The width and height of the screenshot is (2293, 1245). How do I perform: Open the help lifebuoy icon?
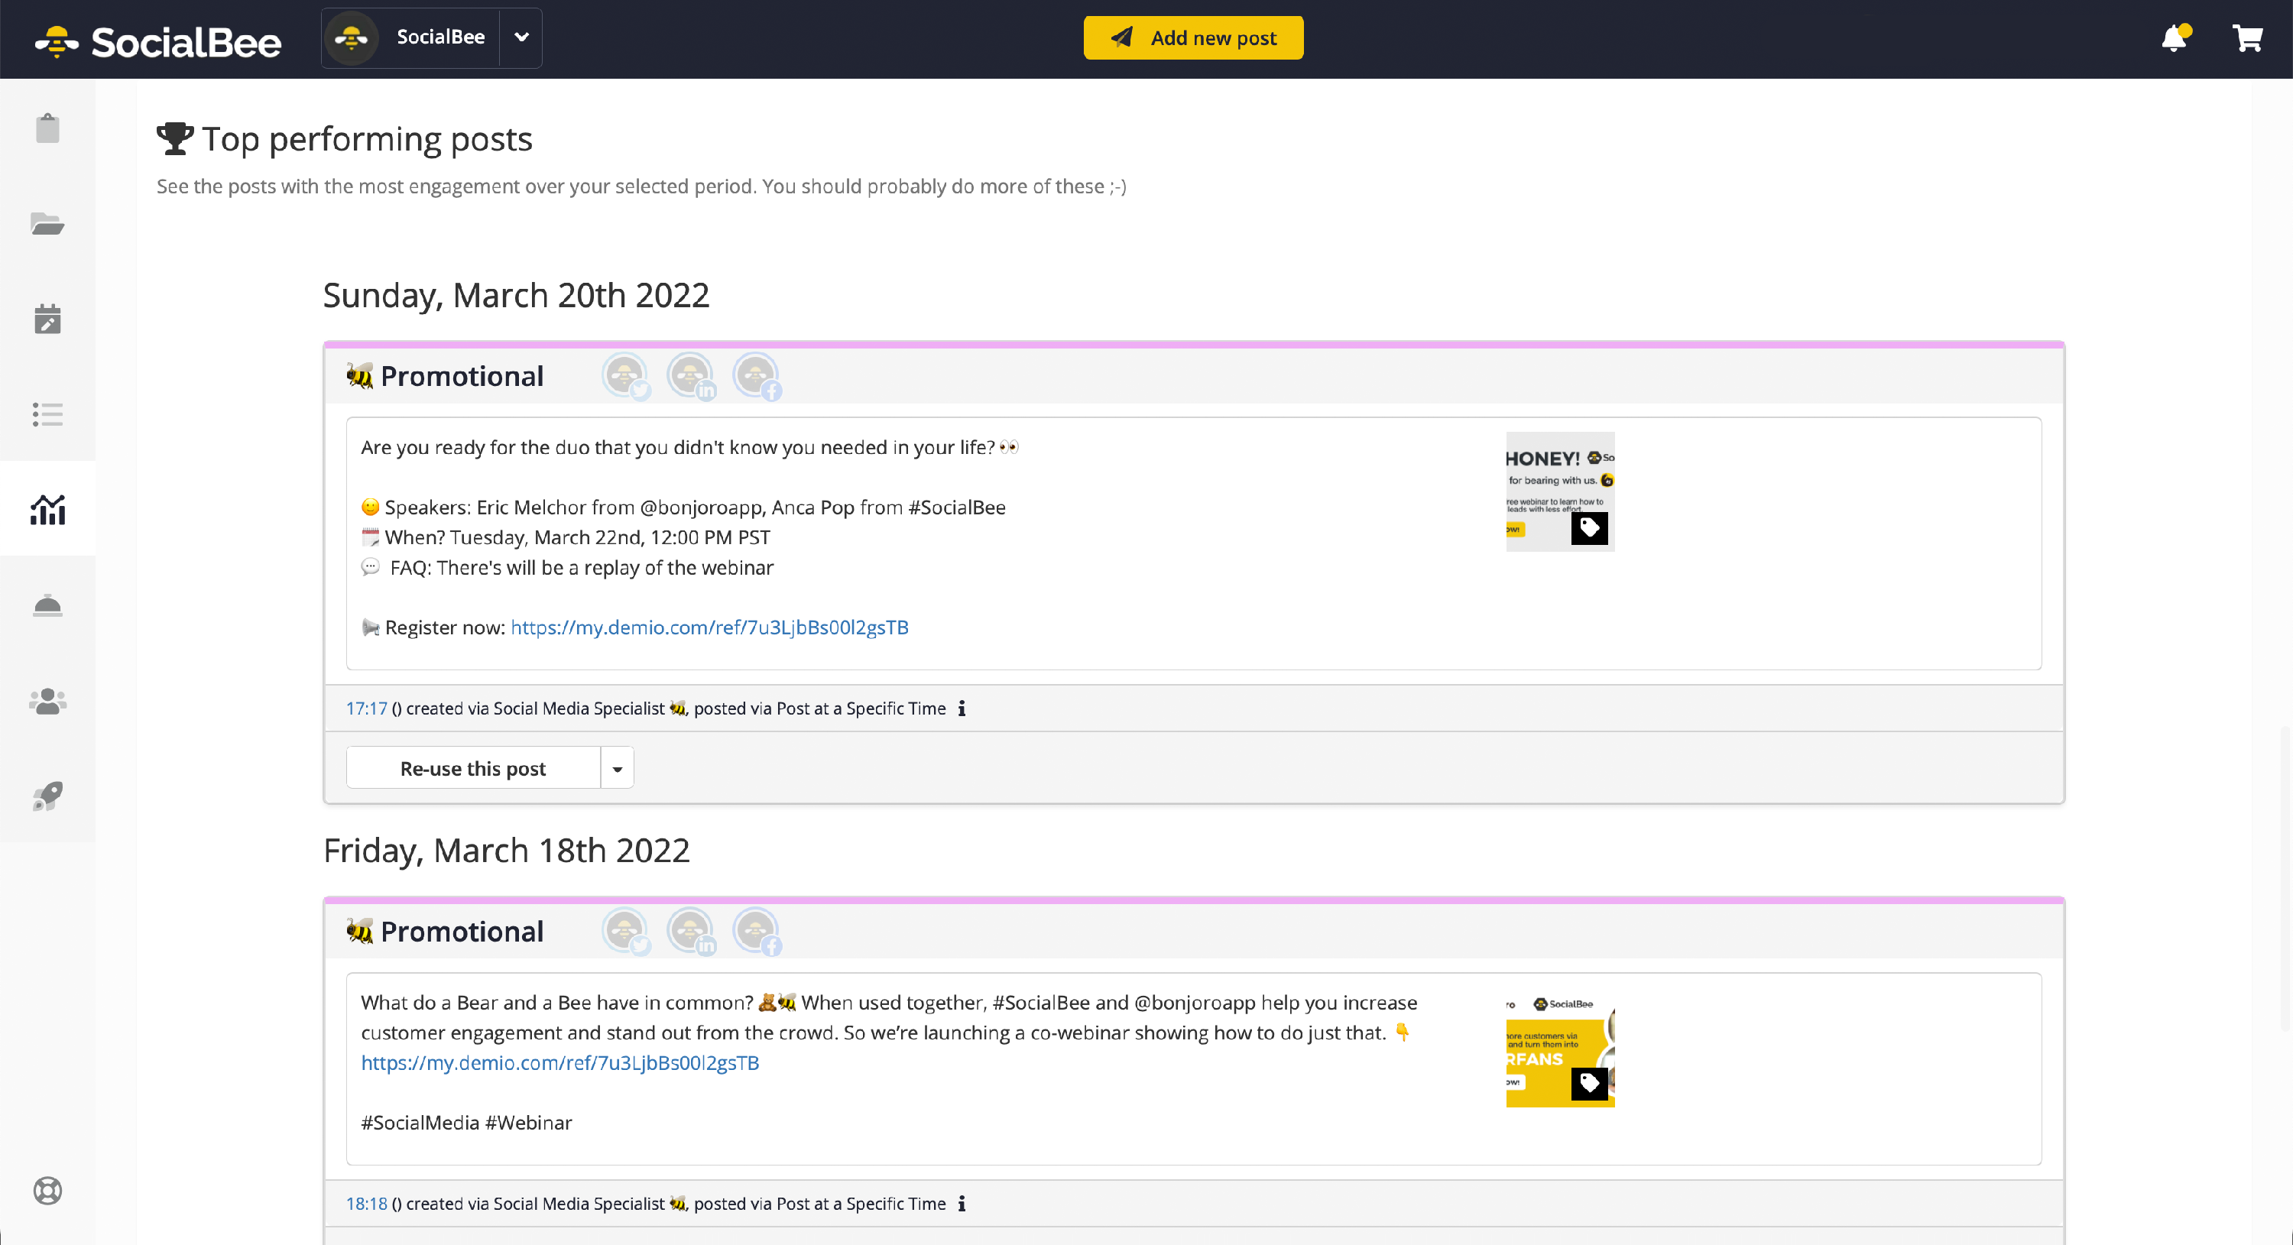point(48,1191)
